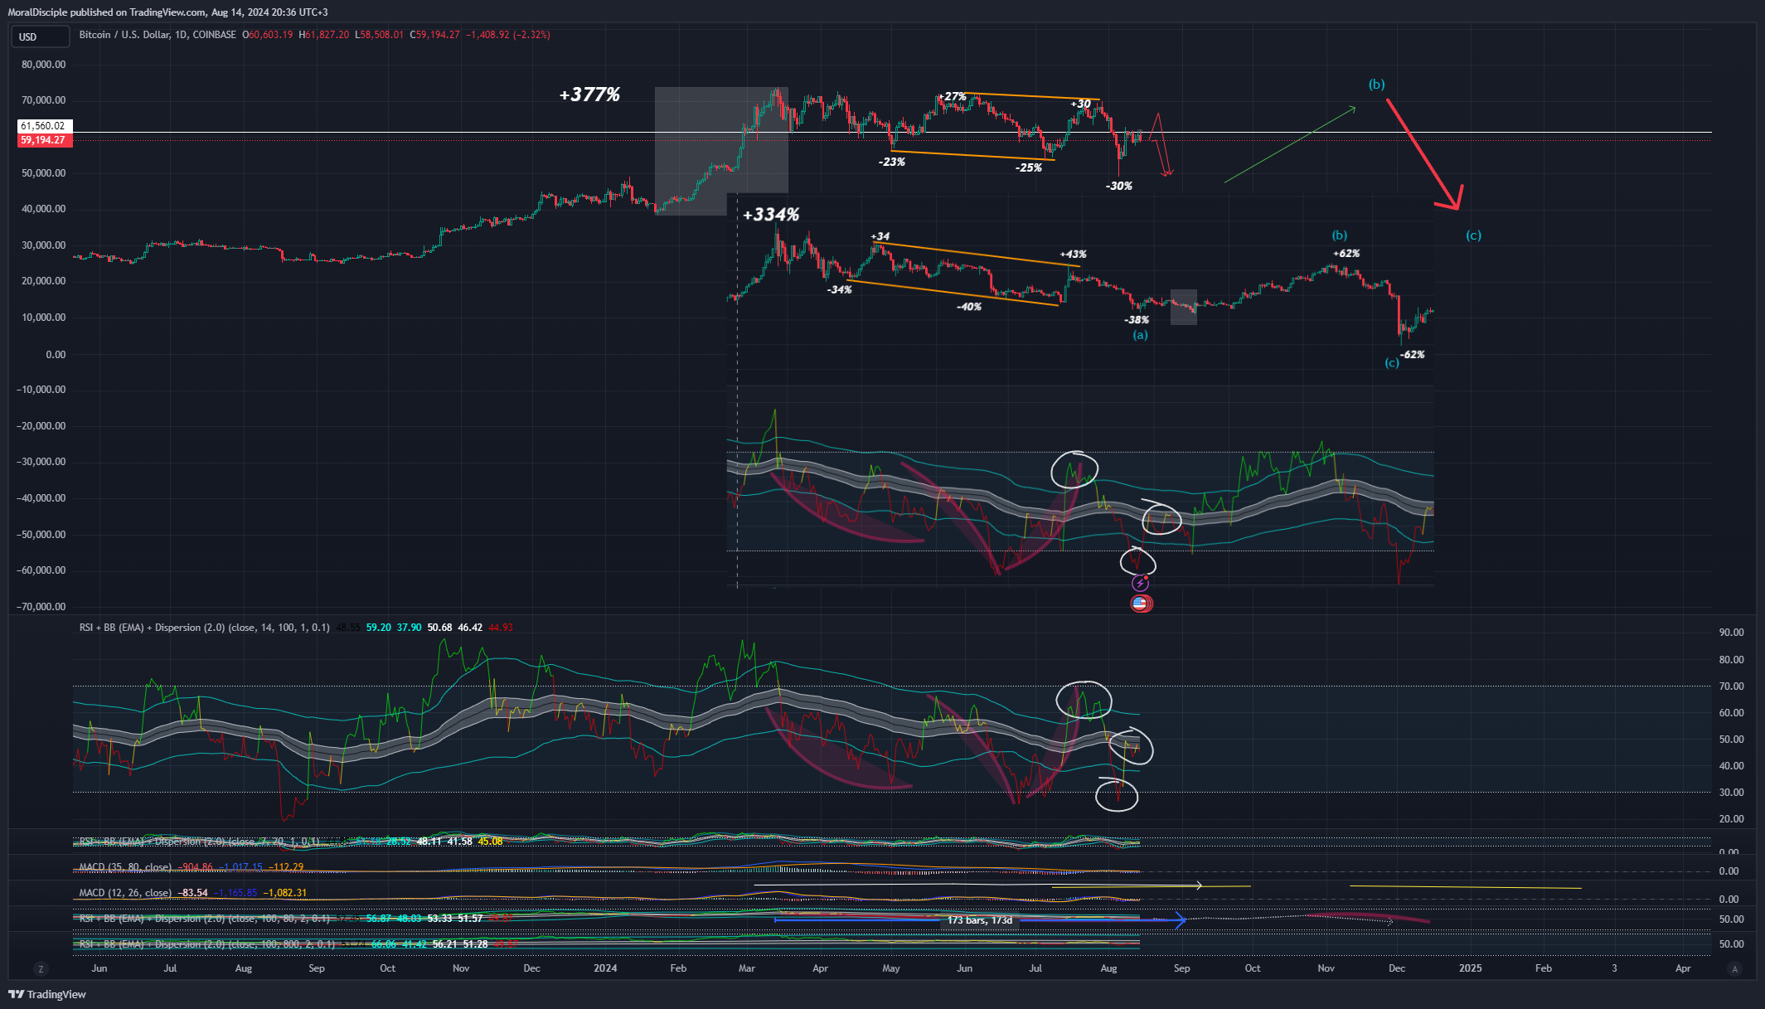Click 30.00 on the RSI scale
1765x1009 pixels.
coord(1732,793)
